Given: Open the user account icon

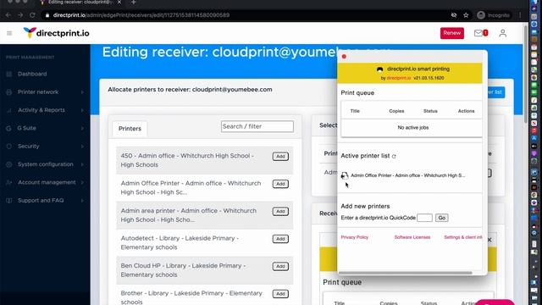Looking at the screenshot, I should click(x=502, y=33).
